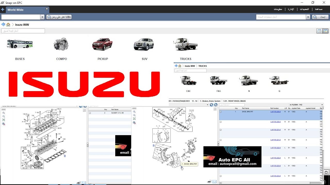330x185 pixels.
Task: Zoom in on the brake diagram
Action: (x=134, y=112)
